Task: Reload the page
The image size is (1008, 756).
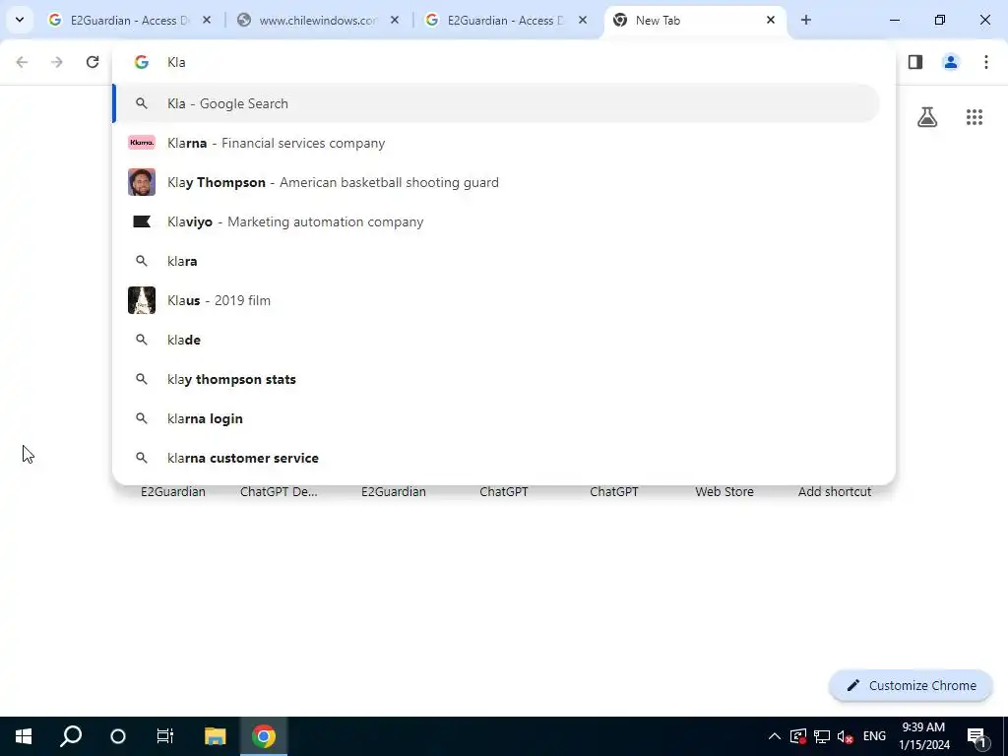Action: pyautogui.click(x=93, y=62)
